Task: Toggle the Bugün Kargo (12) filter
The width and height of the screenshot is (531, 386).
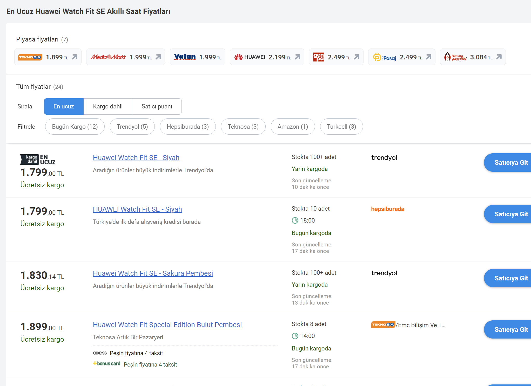Action: tap(75, 127)
